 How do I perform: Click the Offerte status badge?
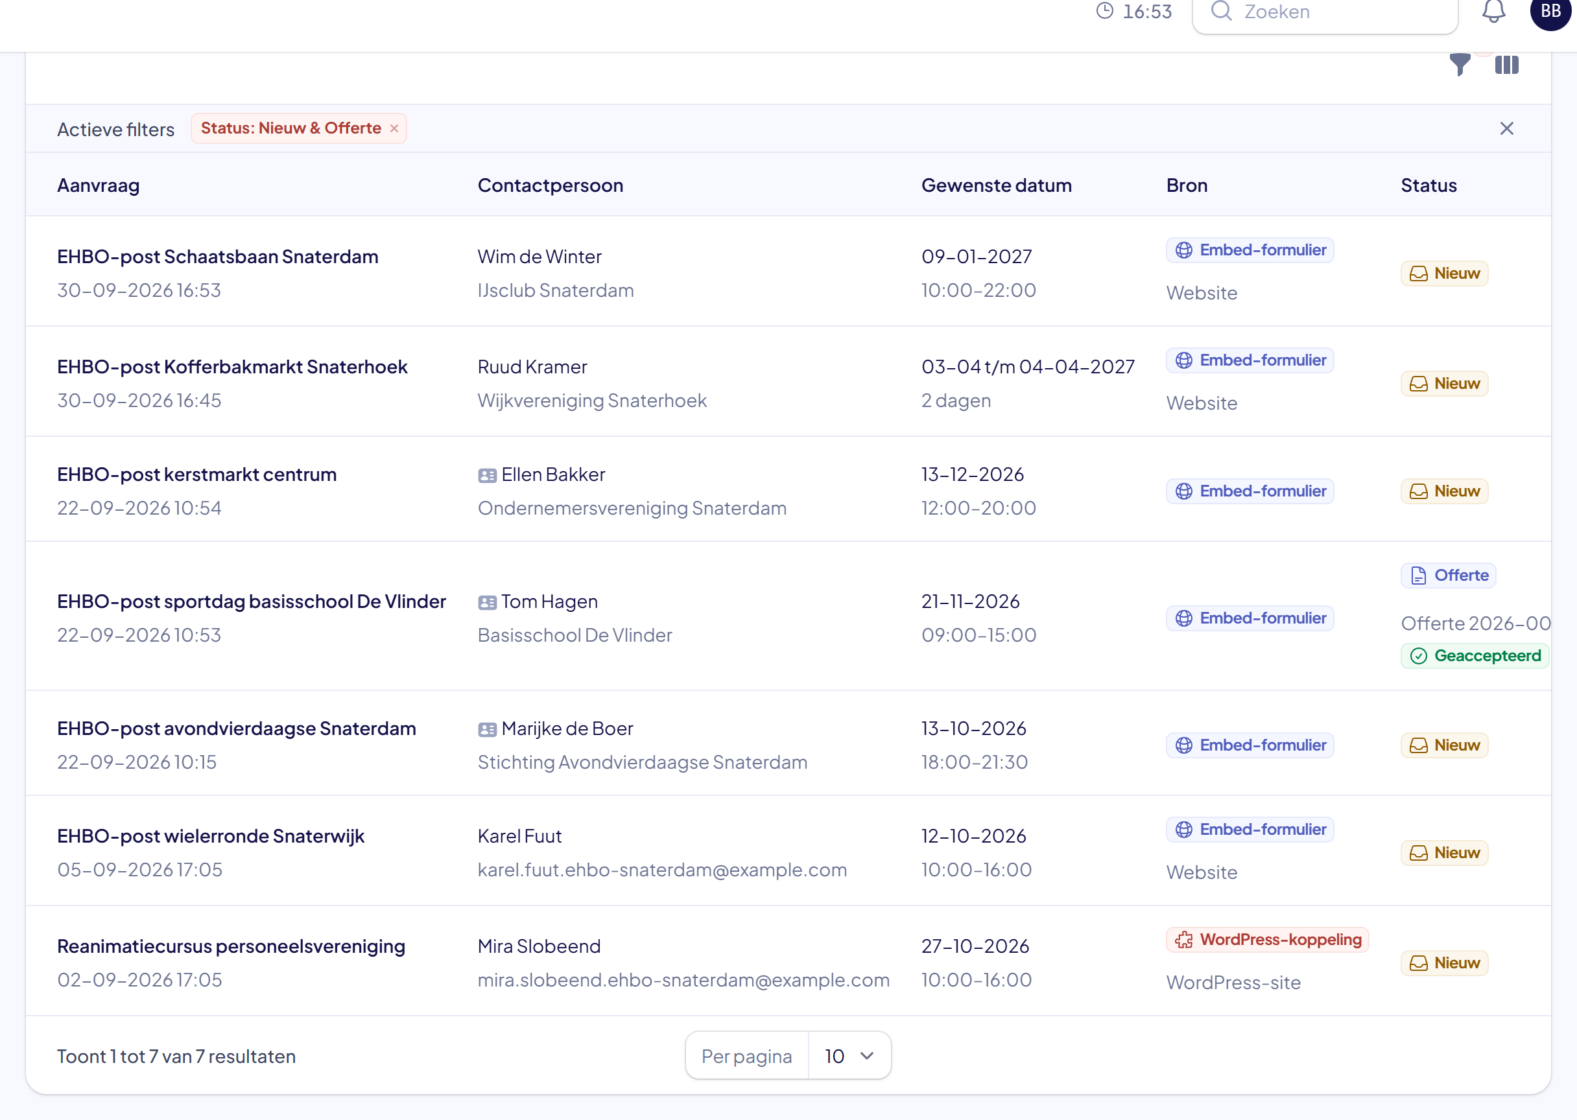(x=1448, y=576)
